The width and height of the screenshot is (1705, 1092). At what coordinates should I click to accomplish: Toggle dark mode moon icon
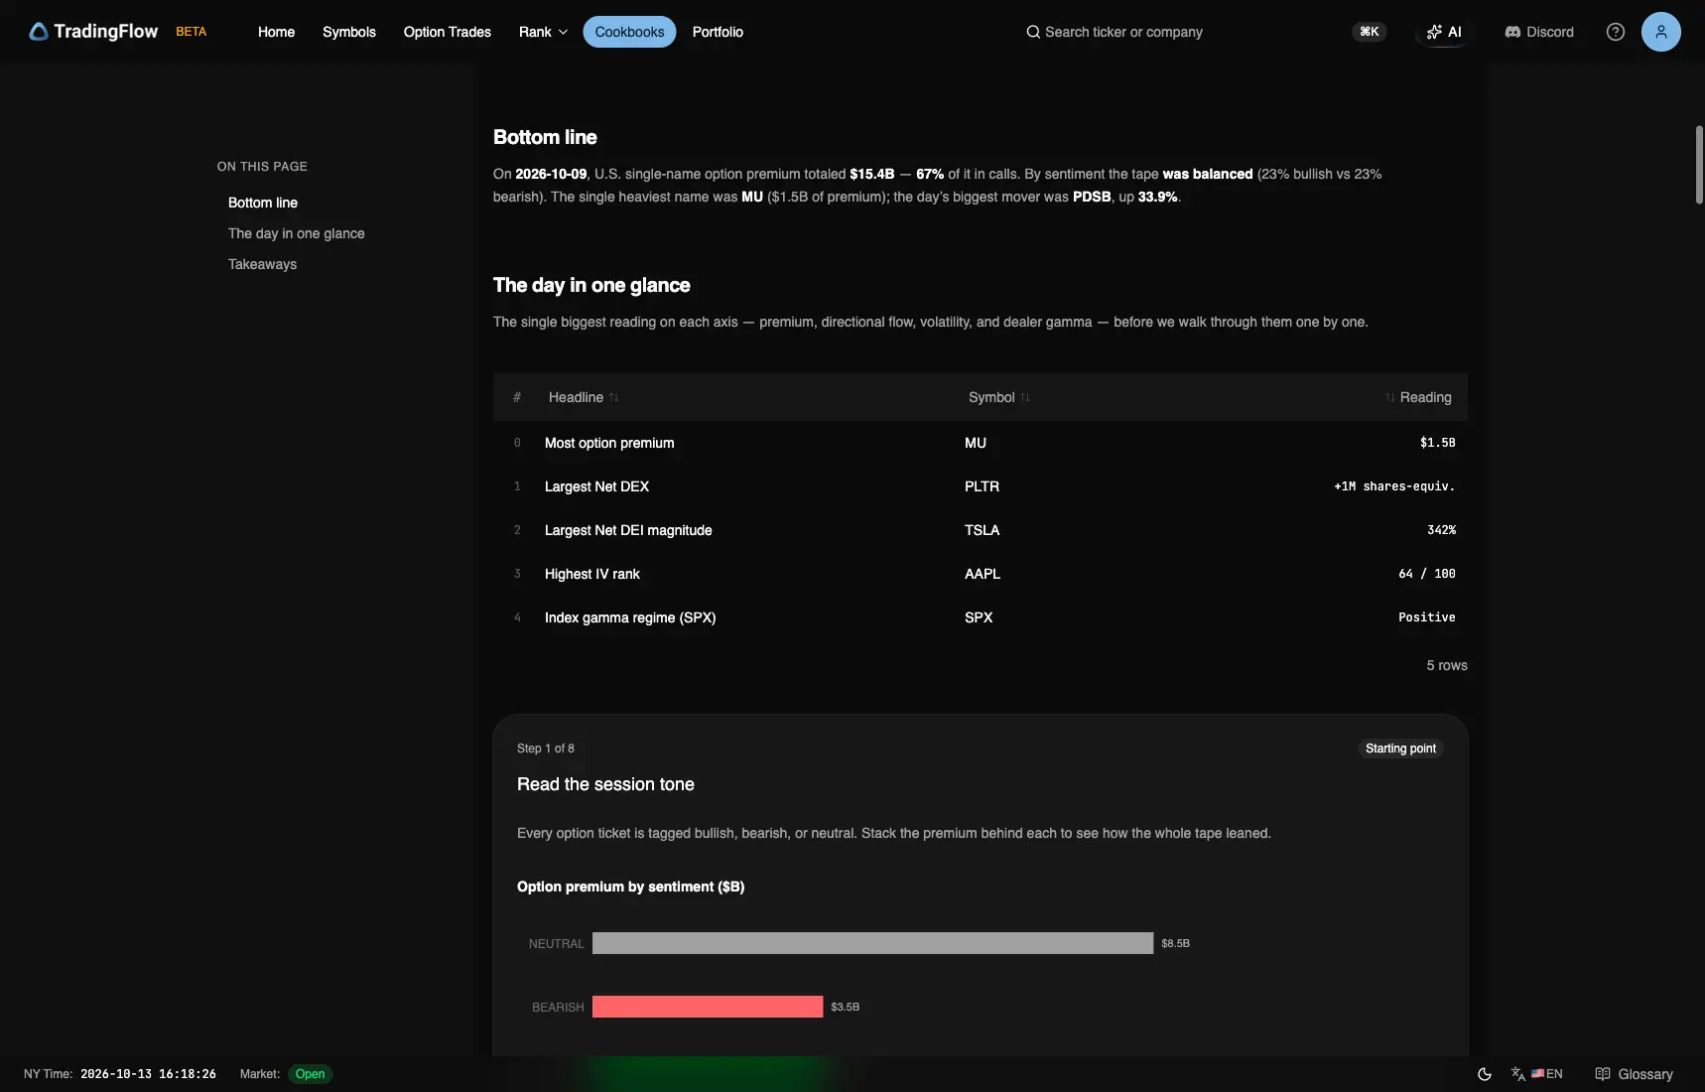tap(1485, 1074)
